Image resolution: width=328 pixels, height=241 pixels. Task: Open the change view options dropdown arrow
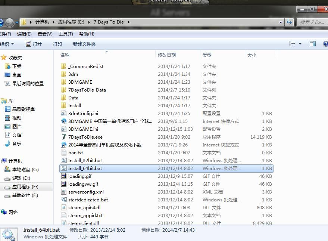coord(300,44)
